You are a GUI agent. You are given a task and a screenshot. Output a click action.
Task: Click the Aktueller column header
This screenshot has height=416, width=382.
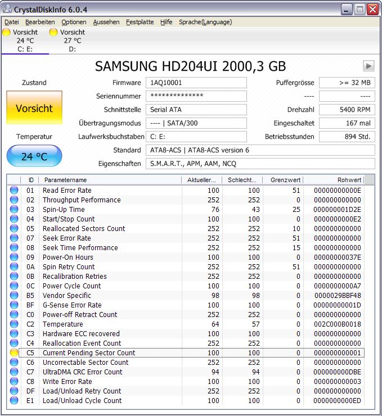click(x=202, y=180)
